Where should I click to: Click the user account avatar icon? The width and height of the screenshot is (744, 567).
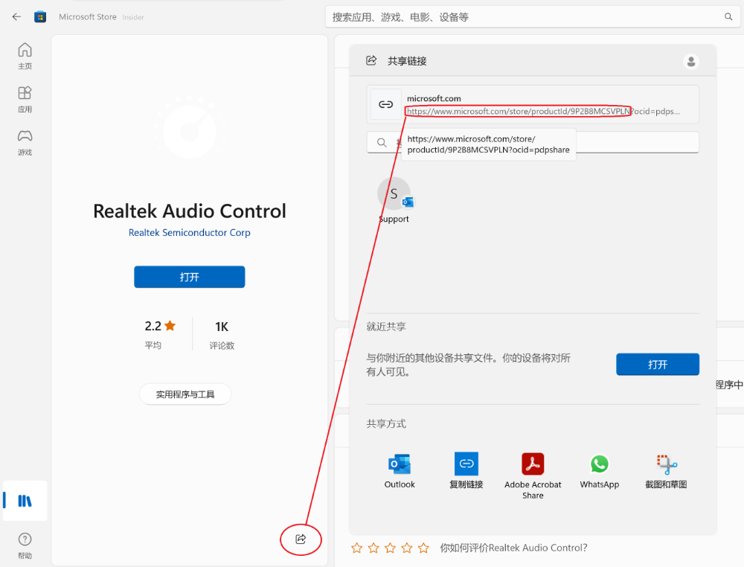click(691, 61)
